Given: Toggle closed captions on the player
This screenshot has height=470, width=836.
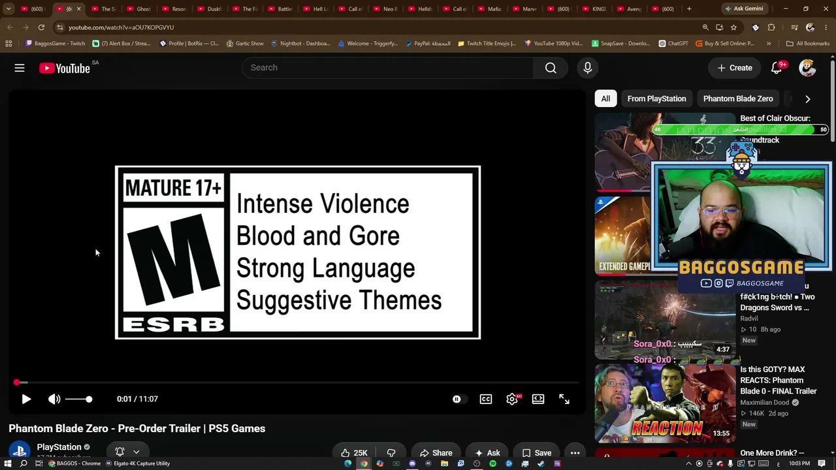Looking at the screenshot, I should (x=486, y=399).
